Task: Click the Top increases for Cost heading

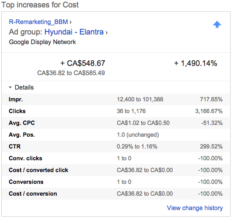Action: pos(40,5)
